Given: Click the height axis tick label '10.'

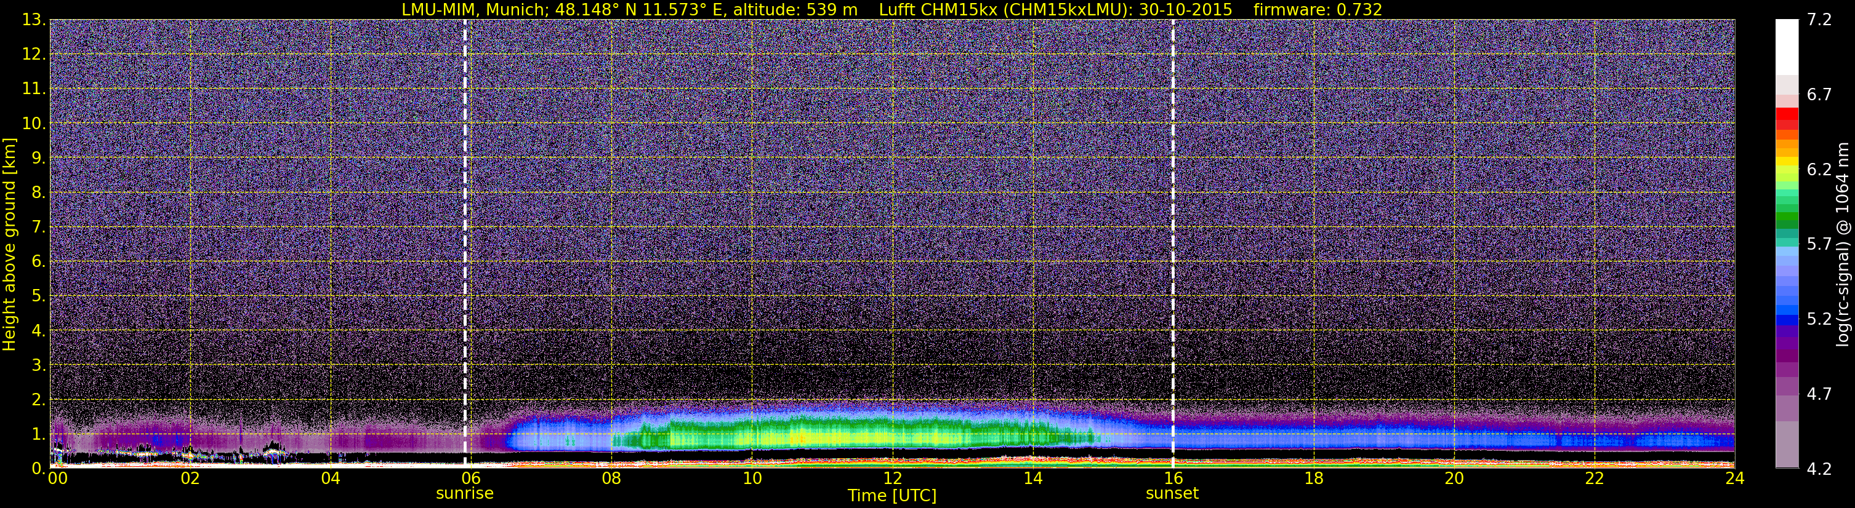Looking at the screenshot, I should [34, 124].
